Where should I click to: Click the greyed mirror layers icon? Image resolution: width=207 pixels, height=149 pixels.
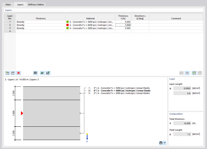(x=181, y=73)
